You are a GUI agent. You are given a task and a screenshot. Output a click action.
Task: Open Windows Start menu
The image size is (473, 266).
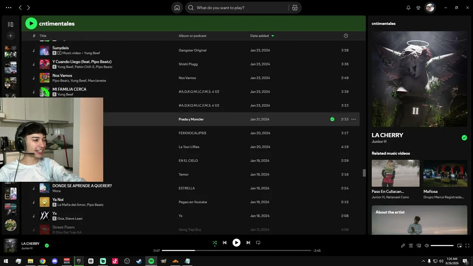6,261
